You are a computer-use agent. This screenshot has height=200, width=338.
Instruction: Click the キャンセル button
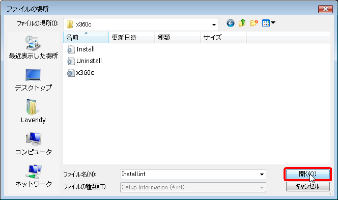pos(308,186)
